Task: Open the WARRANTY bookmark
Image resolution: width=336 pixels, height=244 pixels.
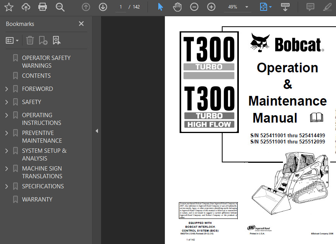Action: tap(37, 200)
